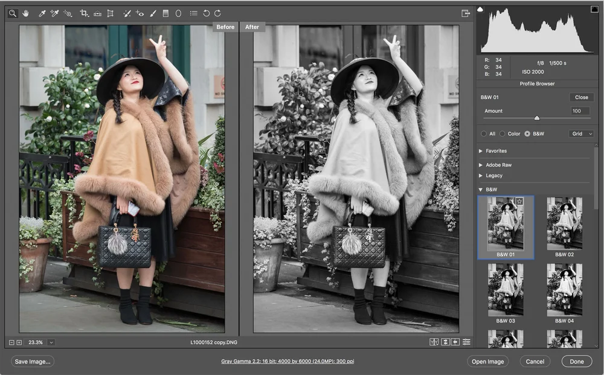Switch to the After view tab
604x375 pixels.
[252, 27]
